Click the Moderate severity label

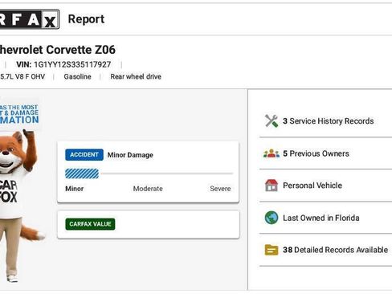148,189
